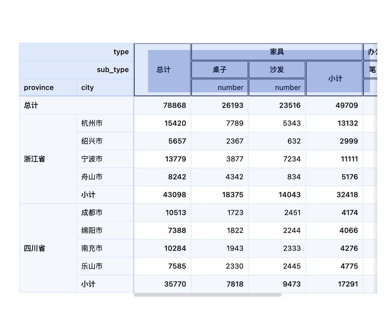
Task: Click the city corner header
Action: [x=105, y=88]
